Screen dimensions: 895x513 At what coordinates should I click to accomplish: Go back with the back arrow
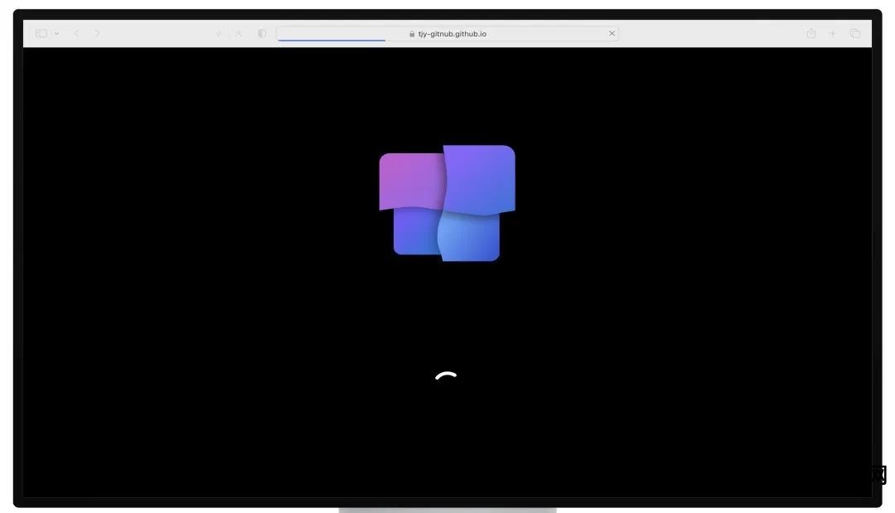(76, 34)
